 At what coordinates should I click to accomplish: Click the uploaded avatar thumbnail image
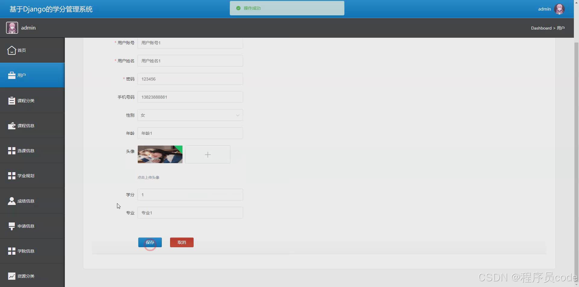tap(160, 154)
